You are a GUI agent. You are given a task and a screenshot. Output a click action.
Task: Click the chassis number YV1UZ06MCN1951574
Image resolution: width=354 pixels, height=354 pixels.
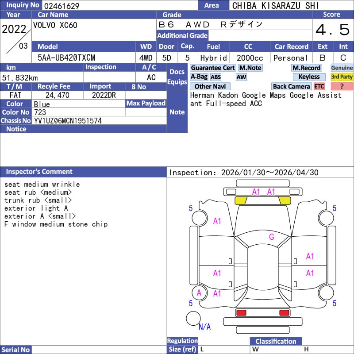(68, 120)
